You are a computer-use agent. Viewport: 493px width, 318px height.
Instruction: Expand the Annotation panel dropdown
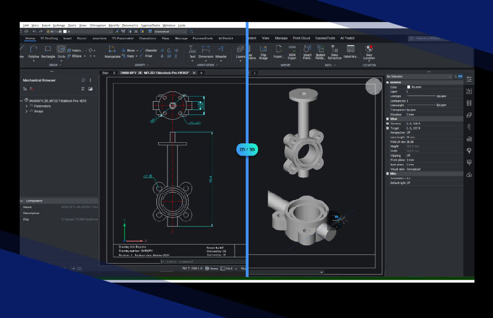pyautogui.click(x=207, y=65)
